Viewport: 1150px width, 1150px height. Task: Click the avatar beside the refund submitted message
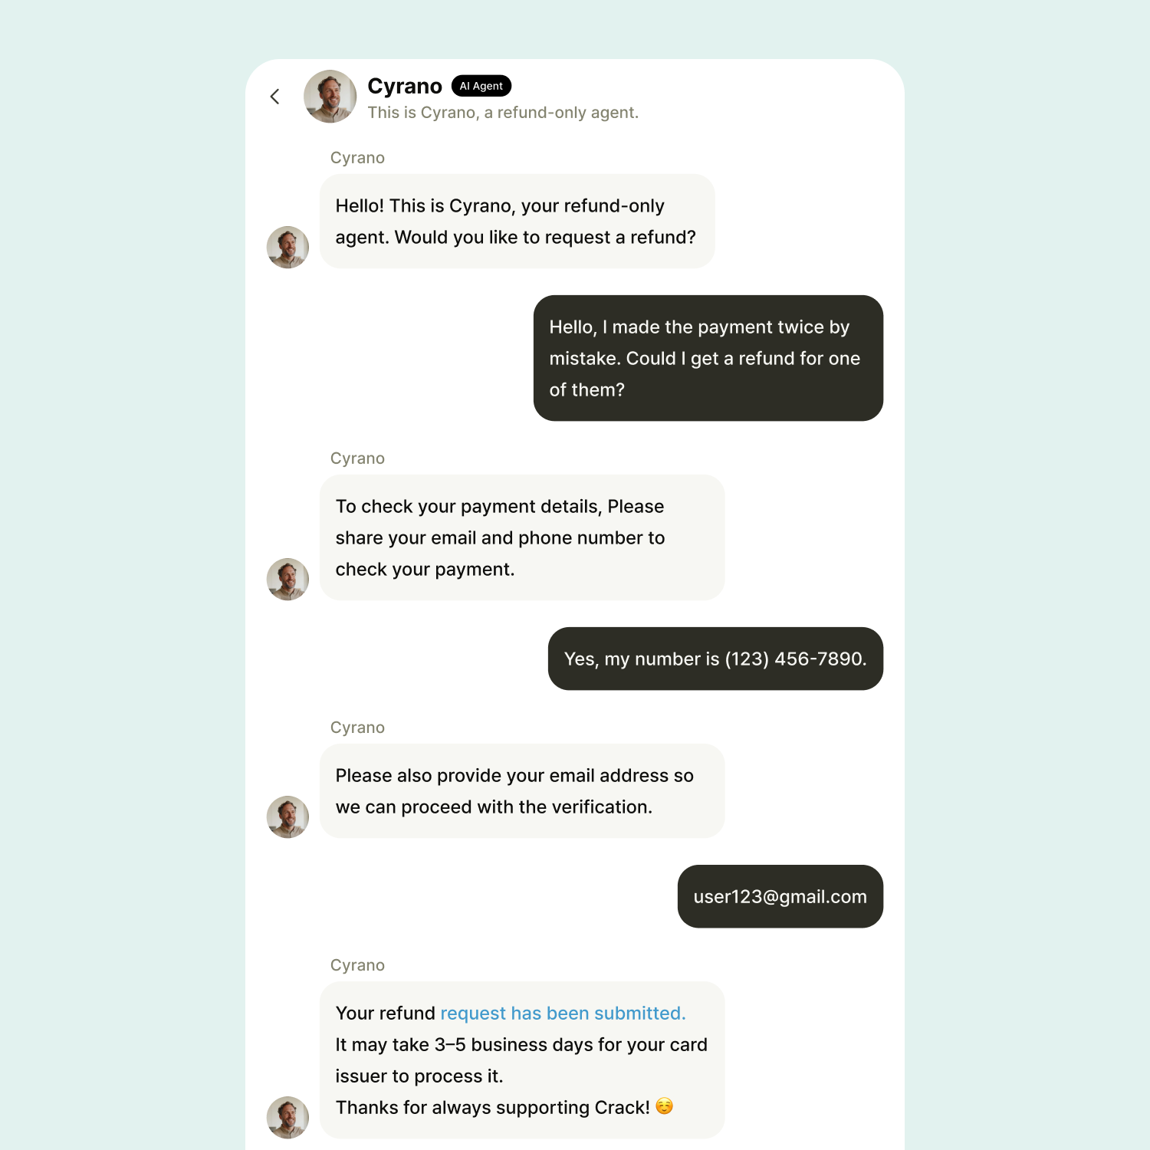(x=287, y=1117)
